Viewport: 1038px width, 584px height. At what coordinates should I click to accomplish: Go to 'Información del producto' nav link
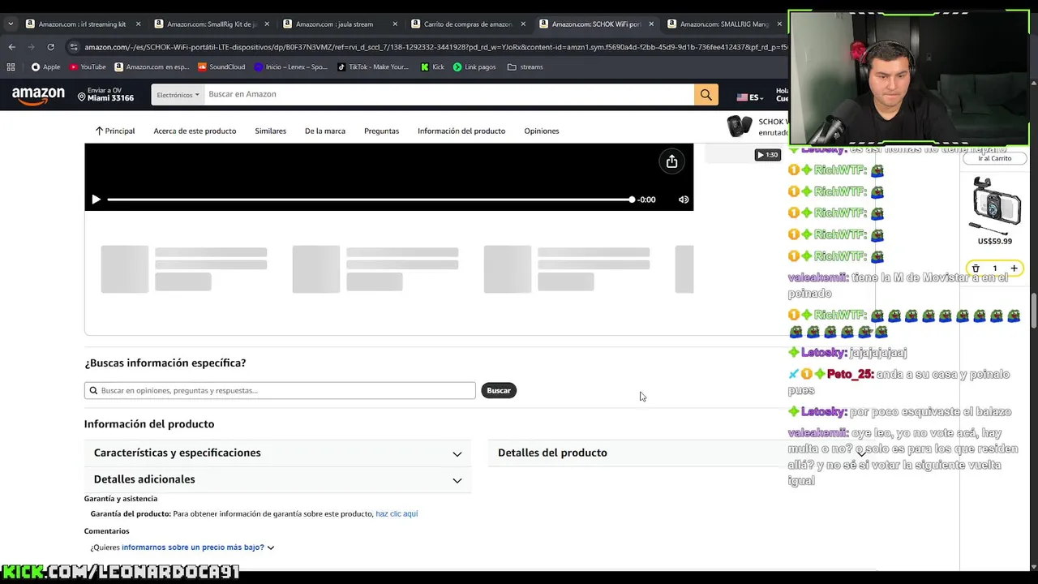click(x=461, y=131)
